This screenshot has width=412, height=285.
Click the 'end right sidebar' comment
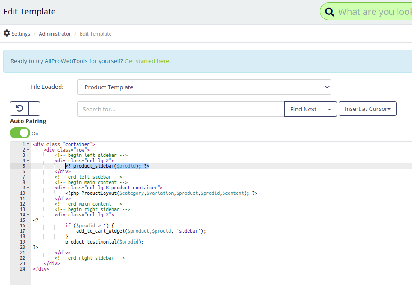[90, 258]
